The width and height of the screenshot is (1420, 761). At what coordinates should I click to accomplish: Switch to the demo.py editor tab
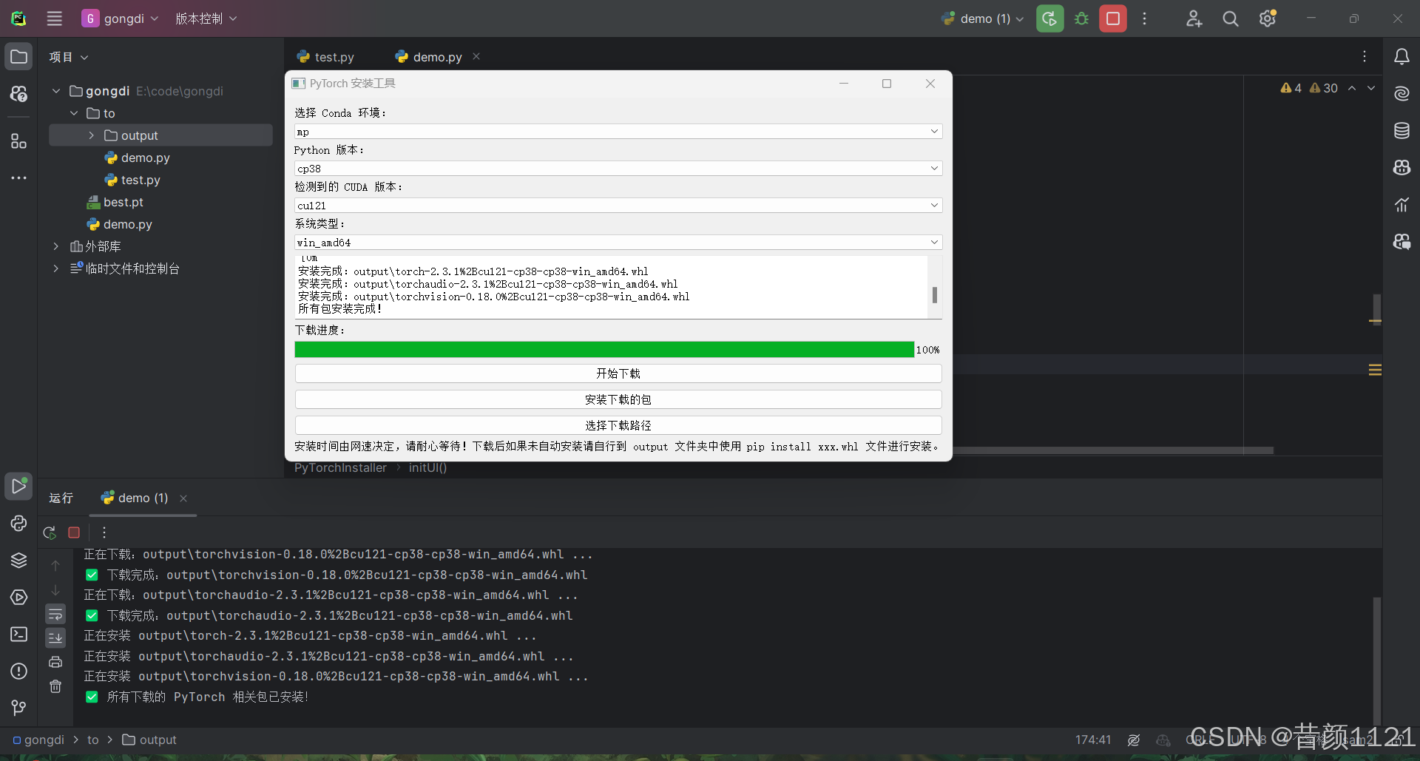429,57
